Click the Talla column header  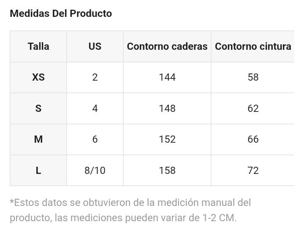coord(38,46)
